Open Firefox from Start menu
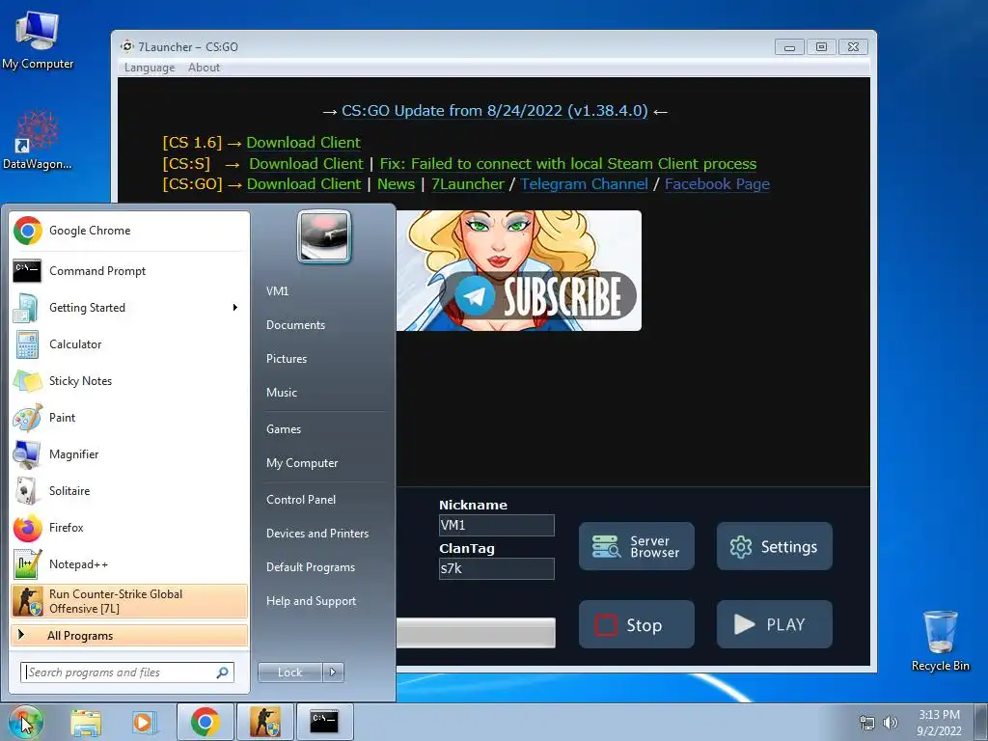 129,528
